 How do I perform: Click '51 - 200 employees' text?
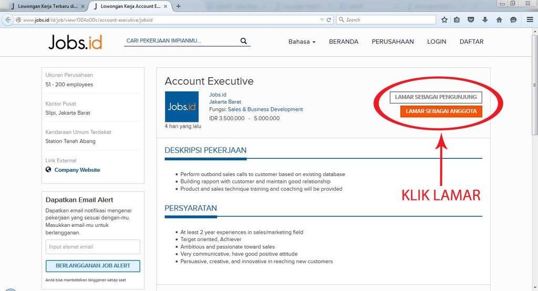[x=69, y=85]
